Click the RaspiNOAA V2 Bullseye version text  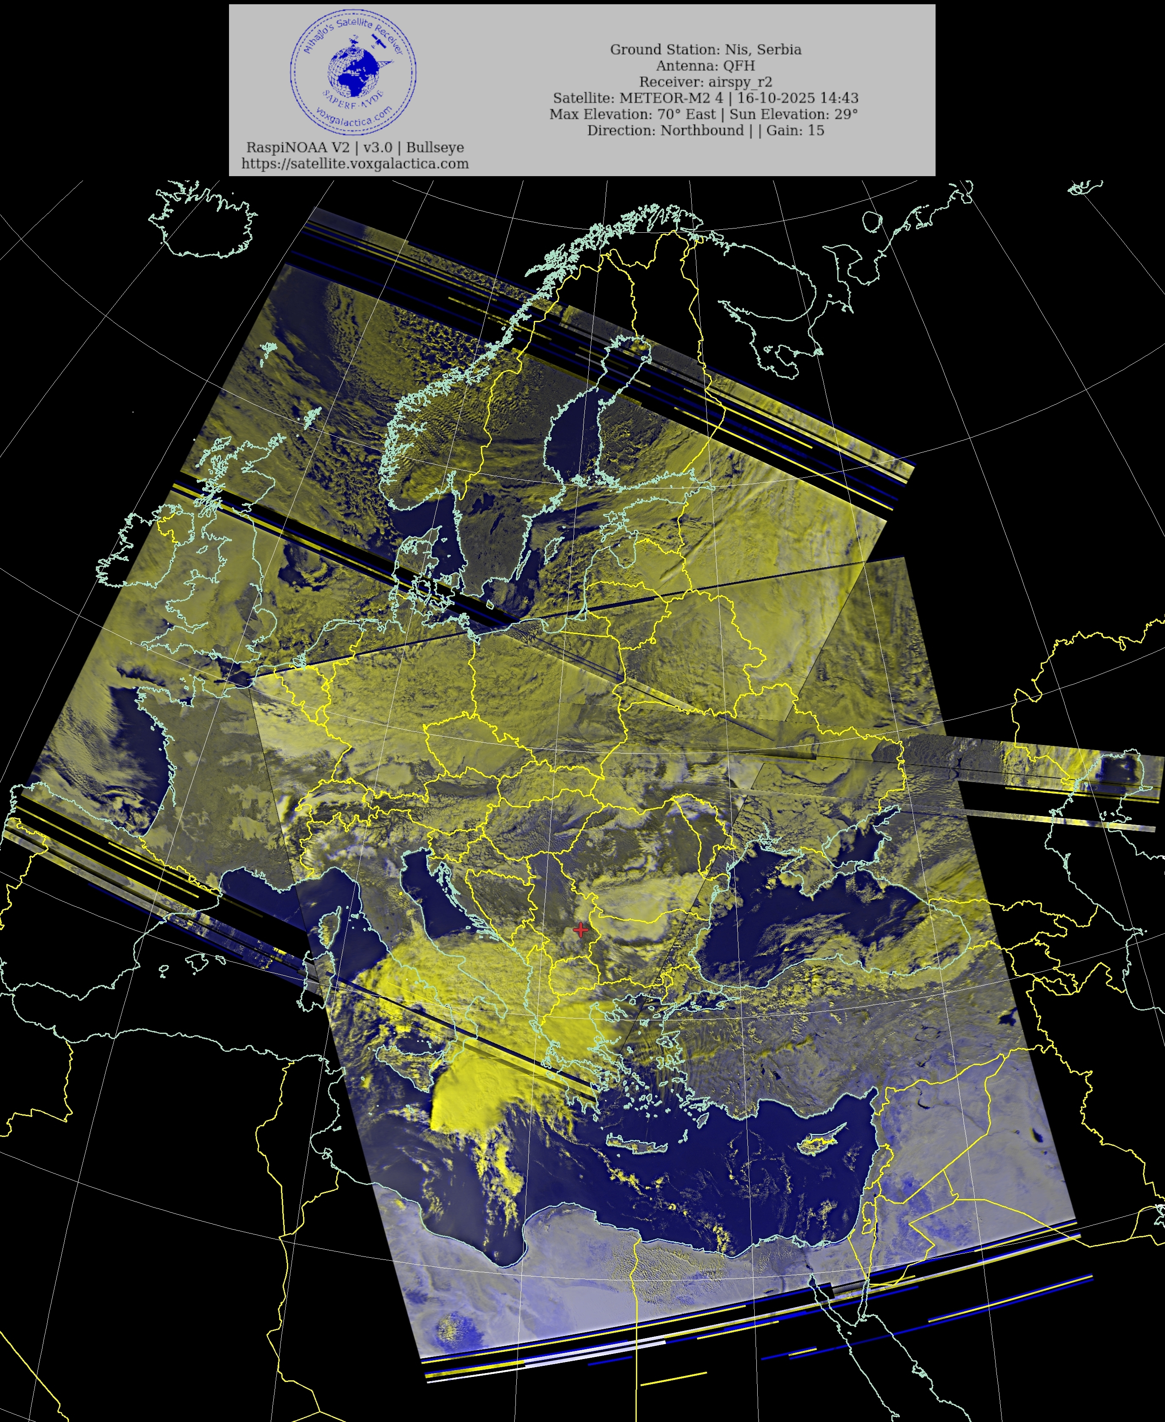tap(355, 148)
